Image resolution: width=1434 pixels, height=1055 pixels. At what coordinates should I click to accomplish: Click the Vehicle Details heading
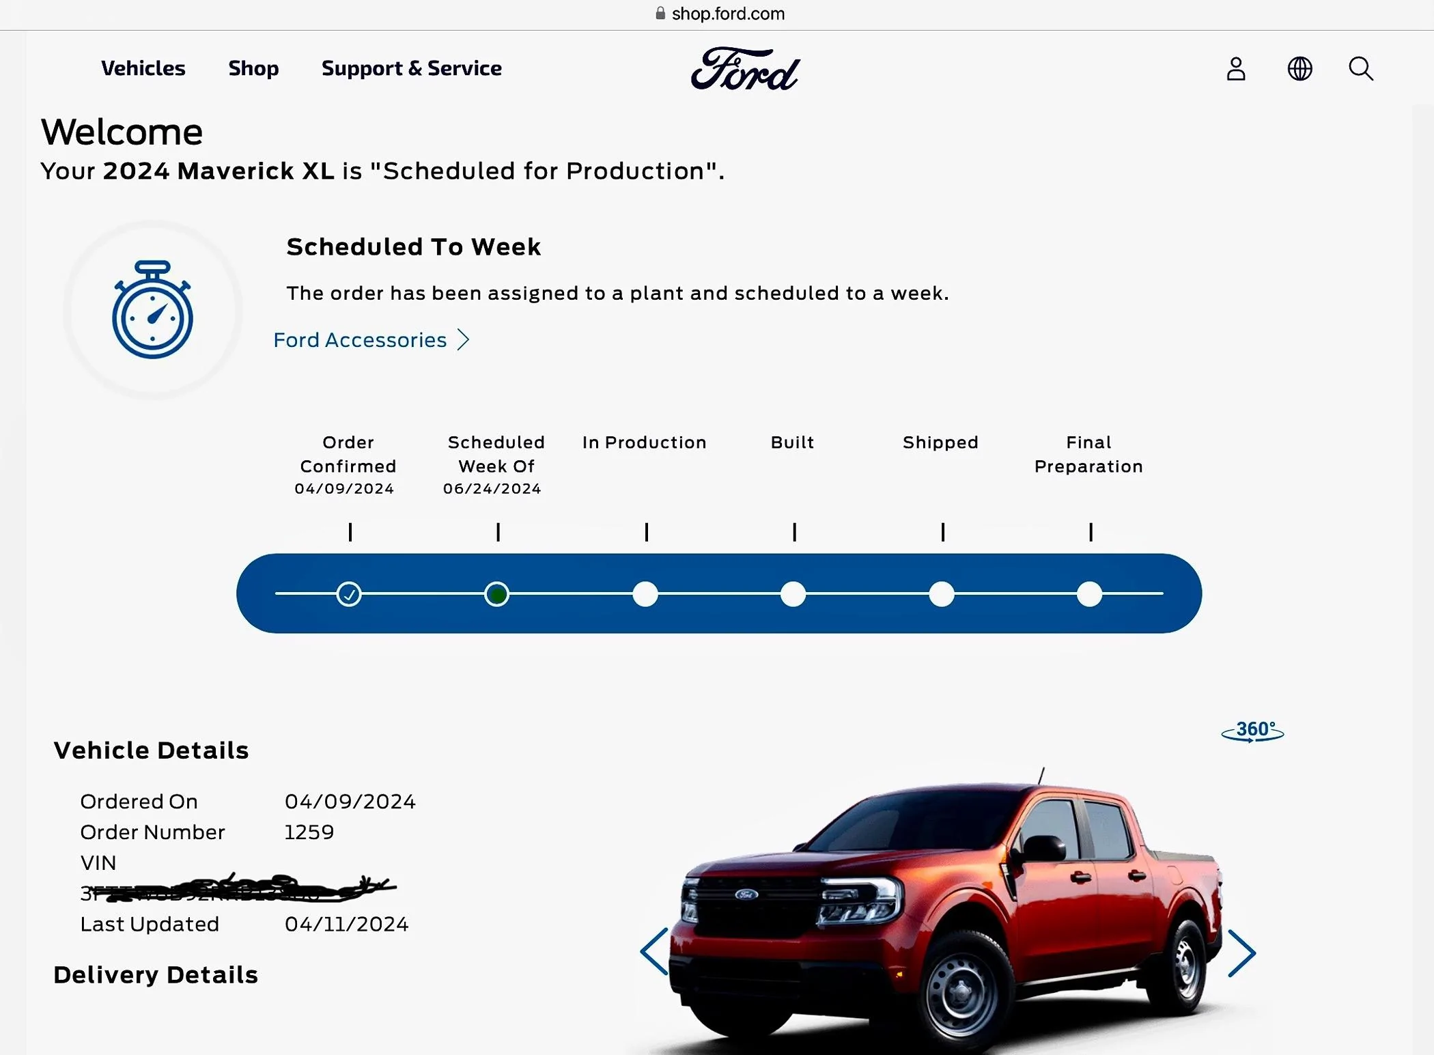click(152, 750)
